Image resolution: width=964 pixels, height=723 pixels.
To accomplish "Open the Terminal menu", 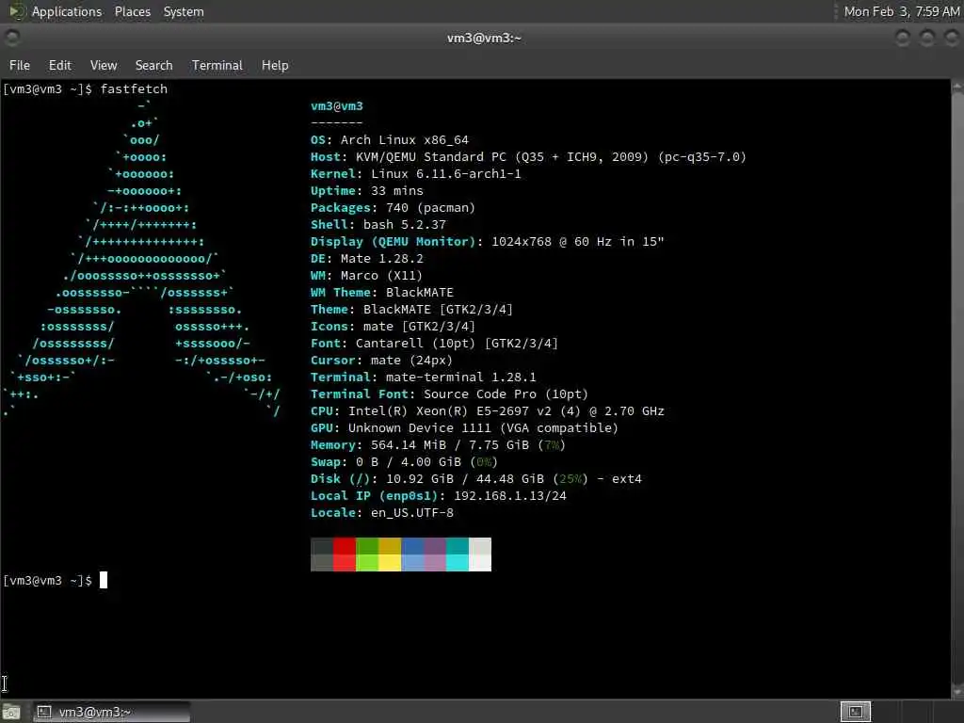I will click(217, 65).
